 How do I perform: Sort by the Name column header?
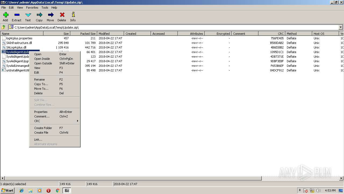click(22, 34)
